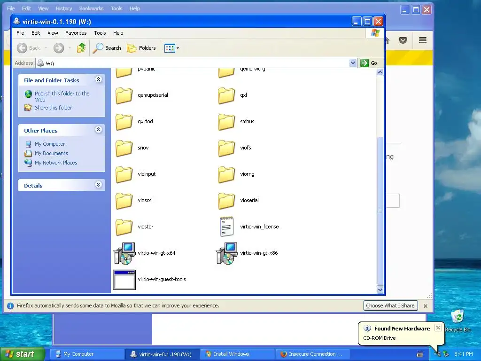
Task: Collapse the File and Folder Tasks panel
Action: [x=99, y=79]
